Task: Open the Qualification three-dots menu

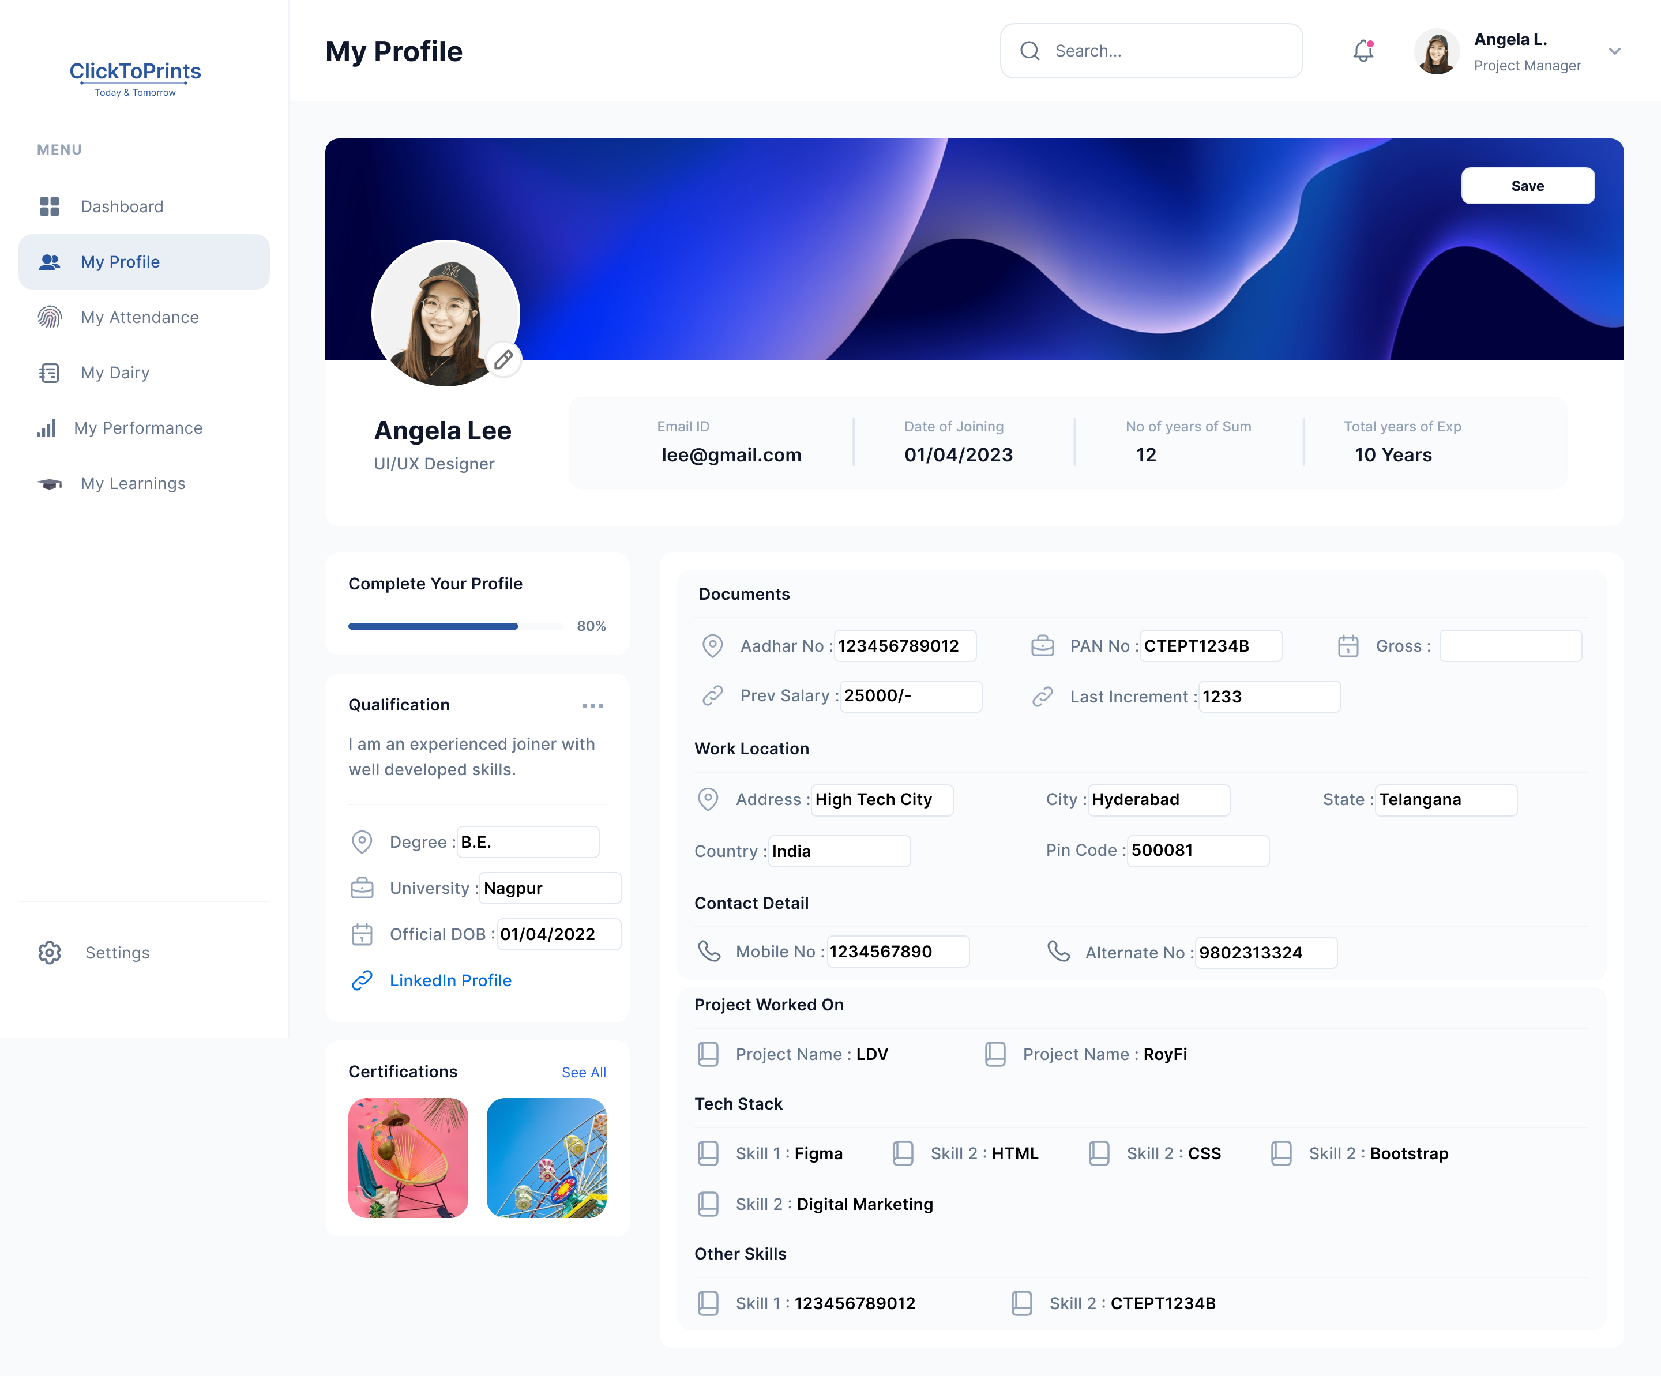Action: coord(592,705)
